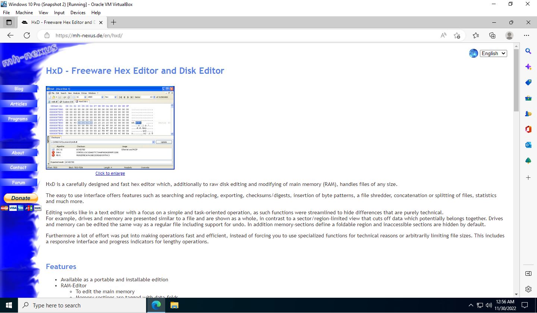
Task: Add a new sidebar app with plus
Action: tap(528, 178)
